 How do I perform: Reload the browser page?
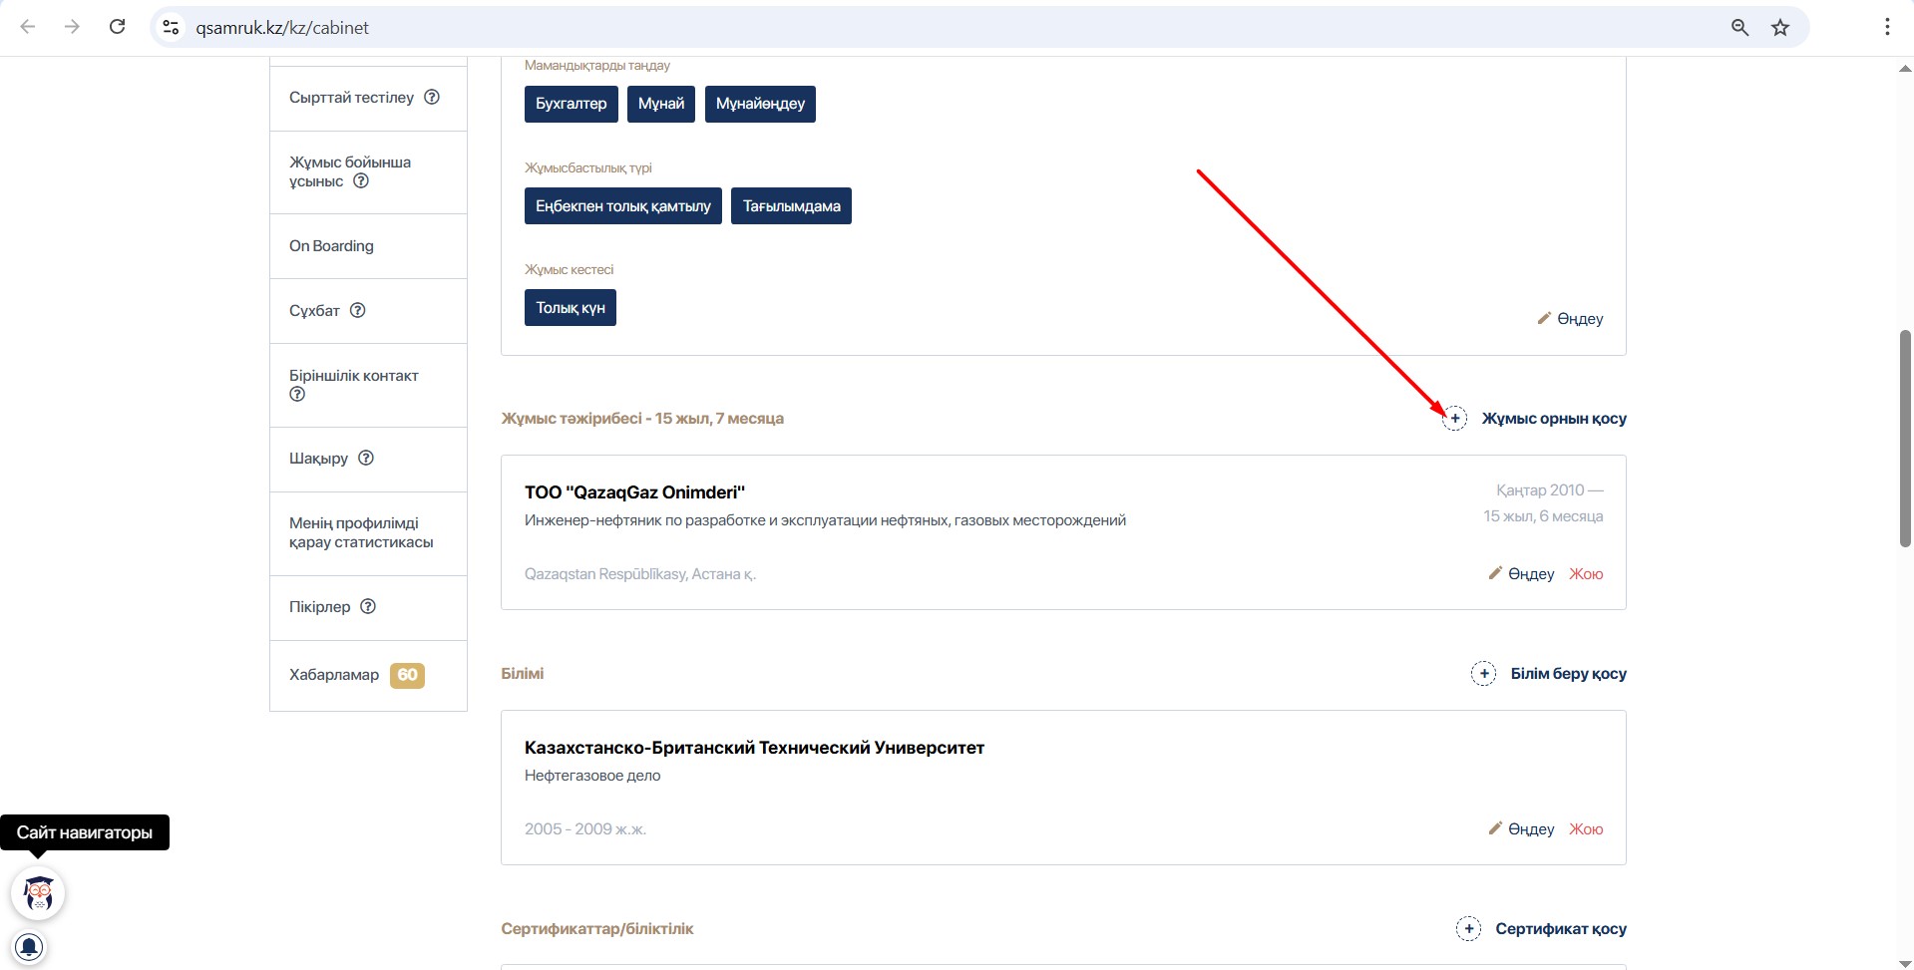(x=117, y=27)
